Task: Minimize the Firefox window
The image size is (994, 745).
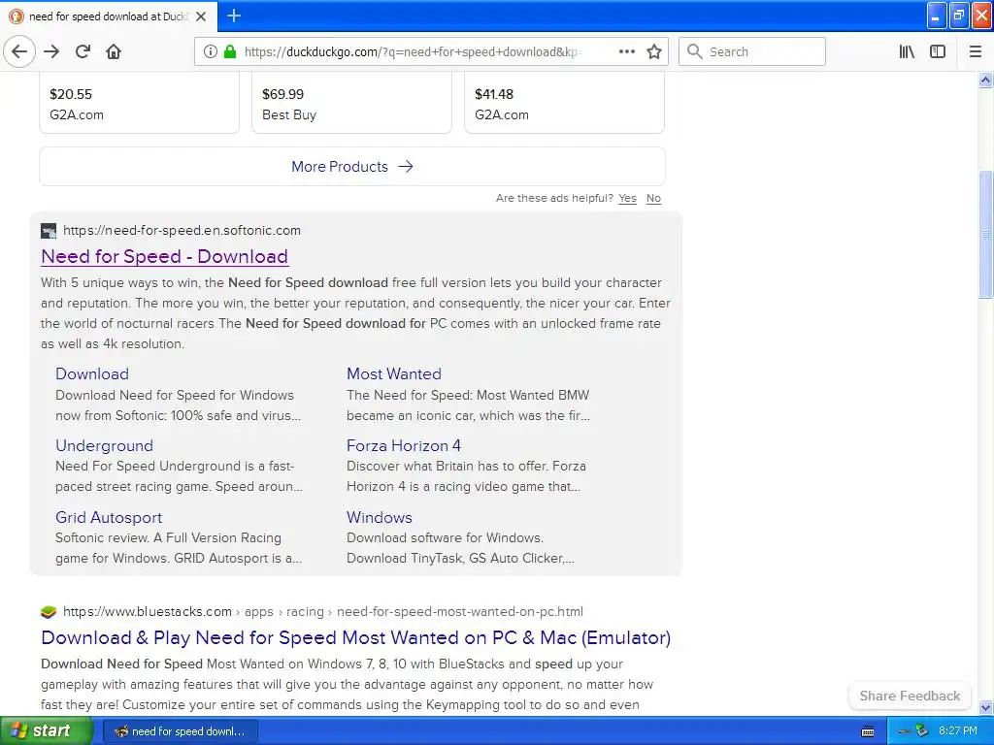Action: (937, 16)
